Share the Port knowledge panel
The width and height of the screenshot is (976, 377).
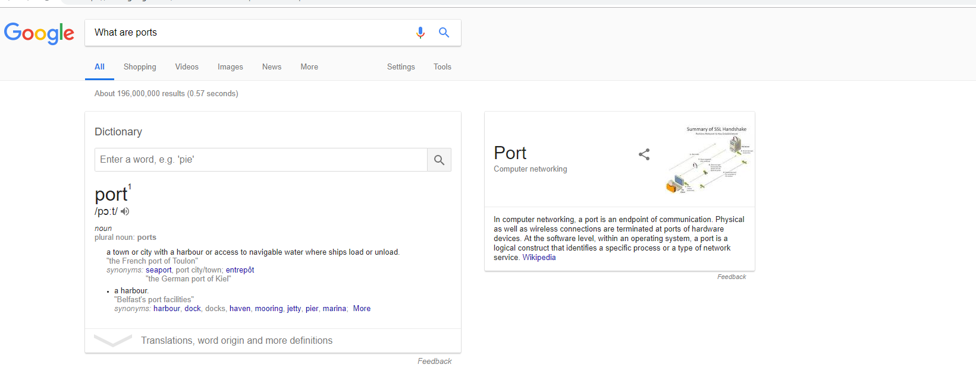point(644,154)
